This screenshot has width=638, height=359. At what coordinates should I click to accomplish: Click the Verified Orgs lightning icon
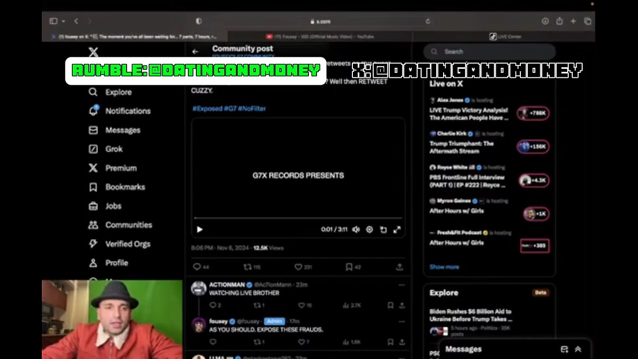93,244
